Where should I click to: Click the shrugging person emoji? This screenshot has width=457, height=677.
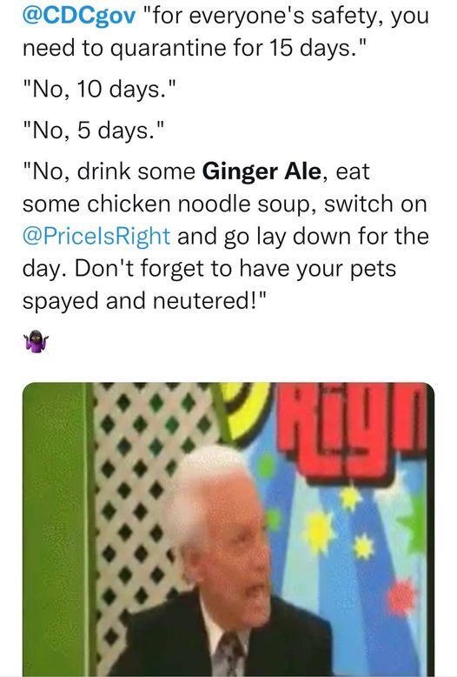(x=36, y=341)
